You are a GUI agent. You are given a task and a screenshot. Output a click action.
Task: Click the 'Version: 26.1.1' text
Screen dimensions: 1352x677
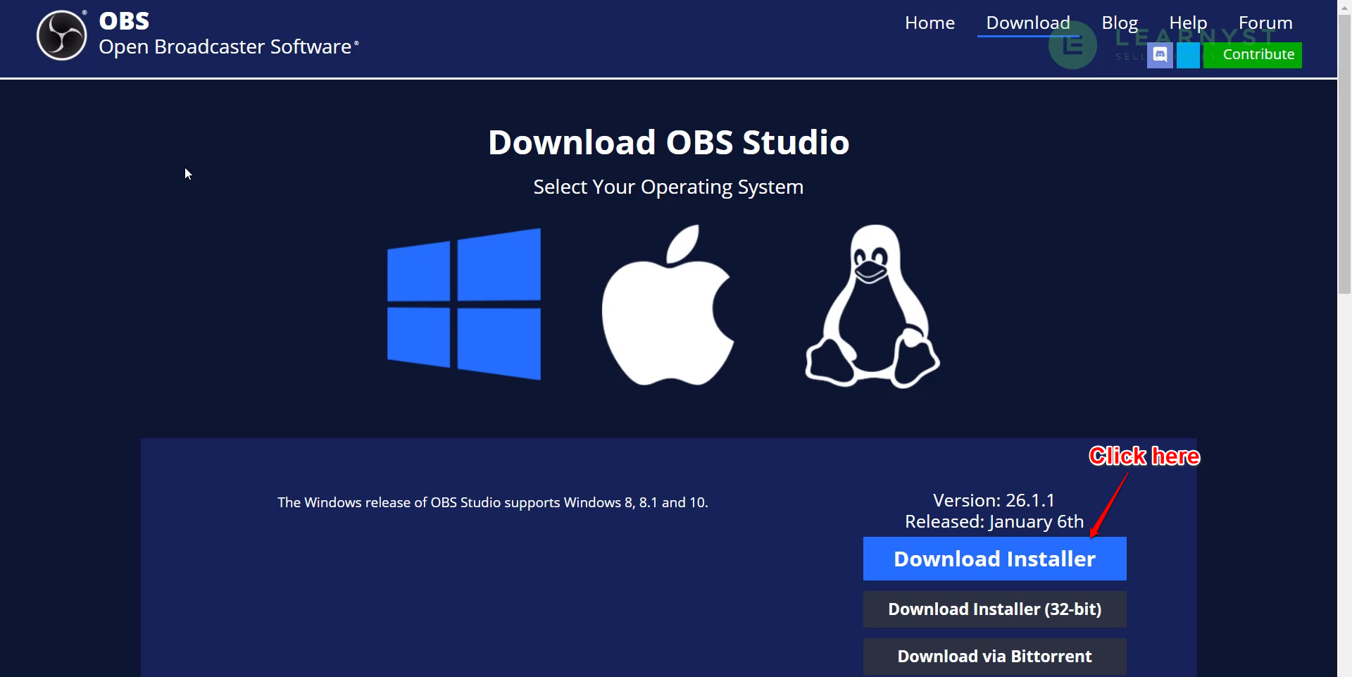[x=994, y=500]
